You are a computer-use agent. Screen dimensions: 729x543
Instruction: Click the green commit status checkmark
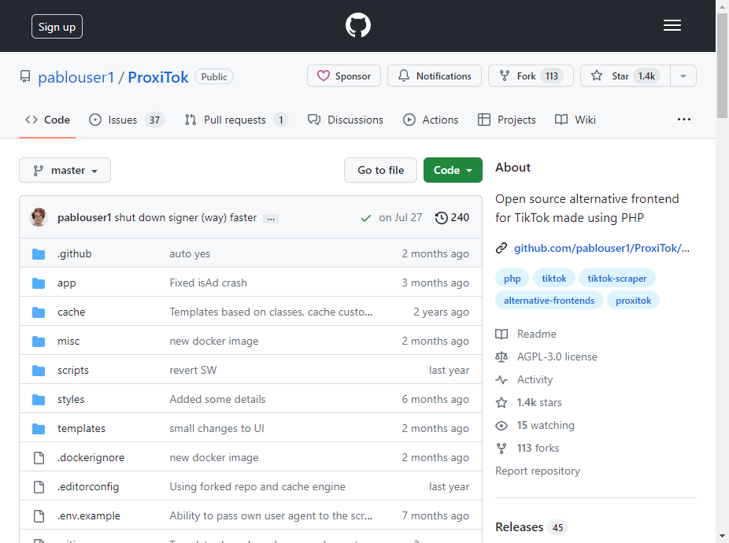pos(366,217)
